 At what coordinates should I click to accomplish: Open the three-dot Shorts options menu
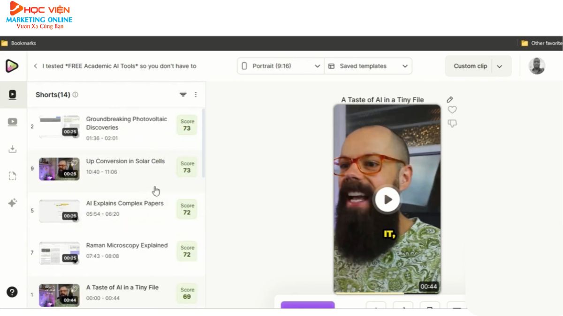196,95
